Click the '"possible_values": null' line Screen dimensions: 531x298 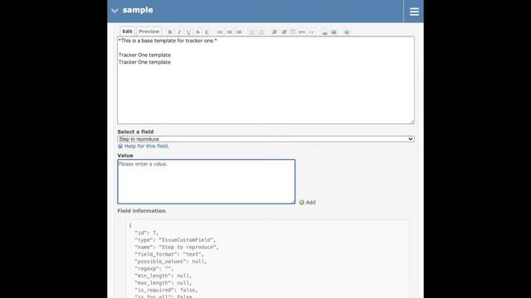(x=170, y=262)
